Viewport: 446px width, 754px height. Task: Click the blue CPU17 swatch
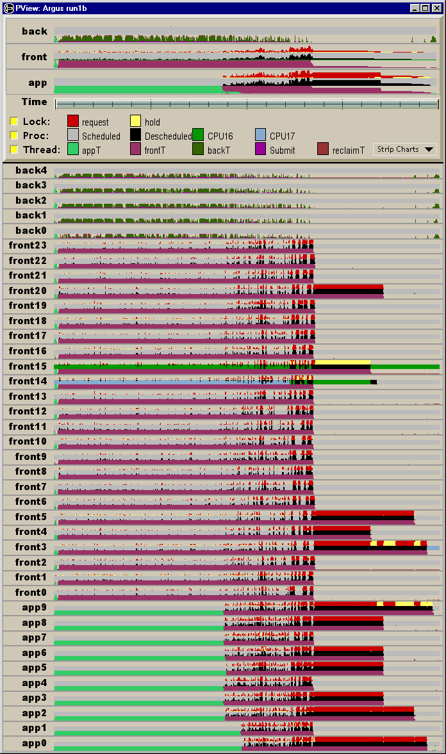coord(260,135)
